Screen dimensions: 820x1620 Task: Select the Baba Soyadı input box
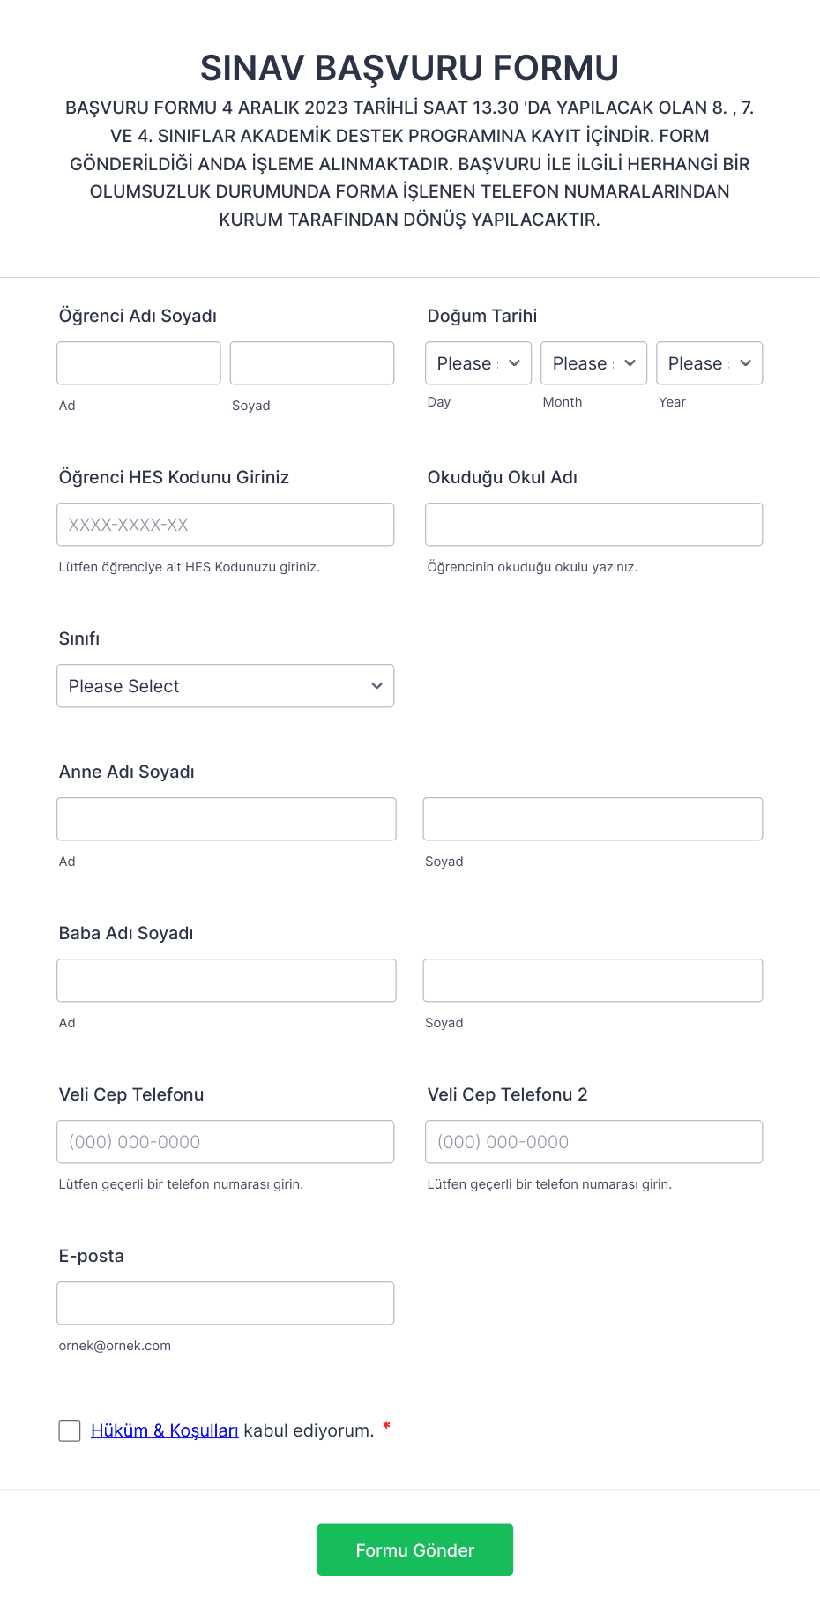coord(592,980)
